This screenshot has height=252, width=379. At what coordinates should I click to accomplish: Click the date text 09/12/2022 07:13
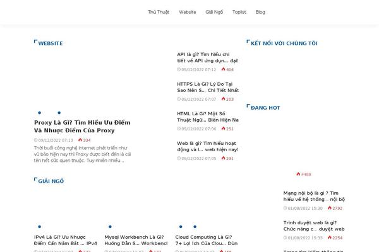click(x=56, y=140)
